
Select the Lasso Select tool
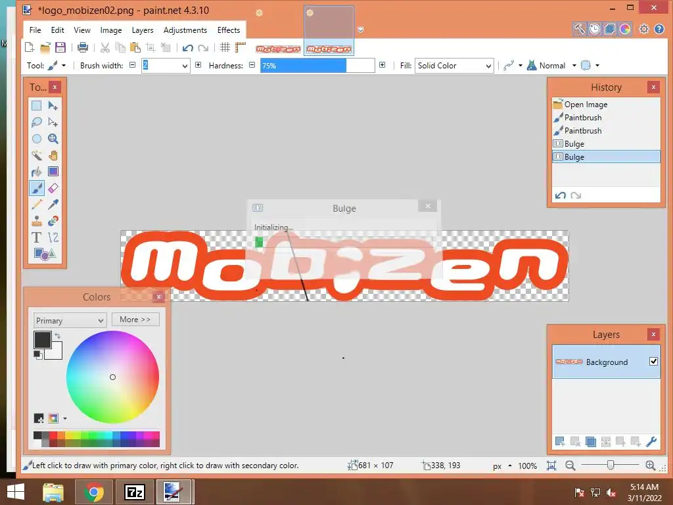[37, 122]
